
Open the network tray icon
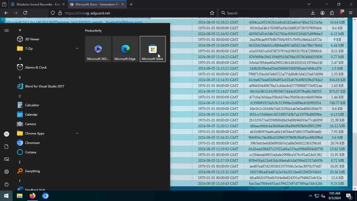pos(317,196)
